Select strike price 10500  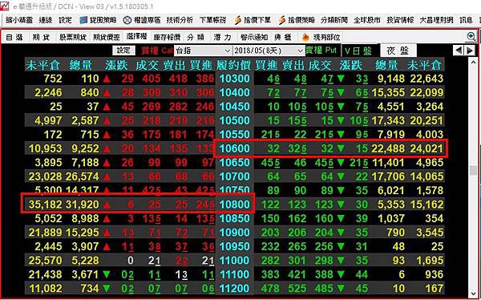click(x=235, y=120)
